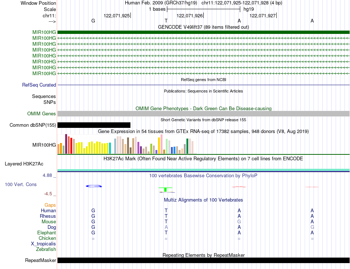Click the Mouse alignment row label
Screen dimensions: 350x269
coord(49,222)
